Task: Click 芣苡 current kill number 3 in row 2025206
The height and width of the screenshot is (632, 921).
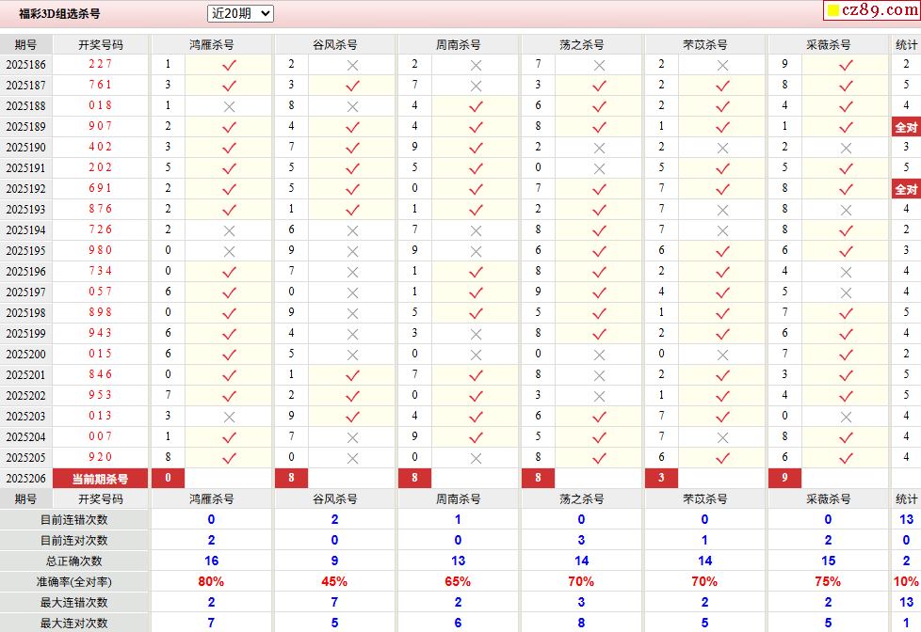Action: [661, 479]
